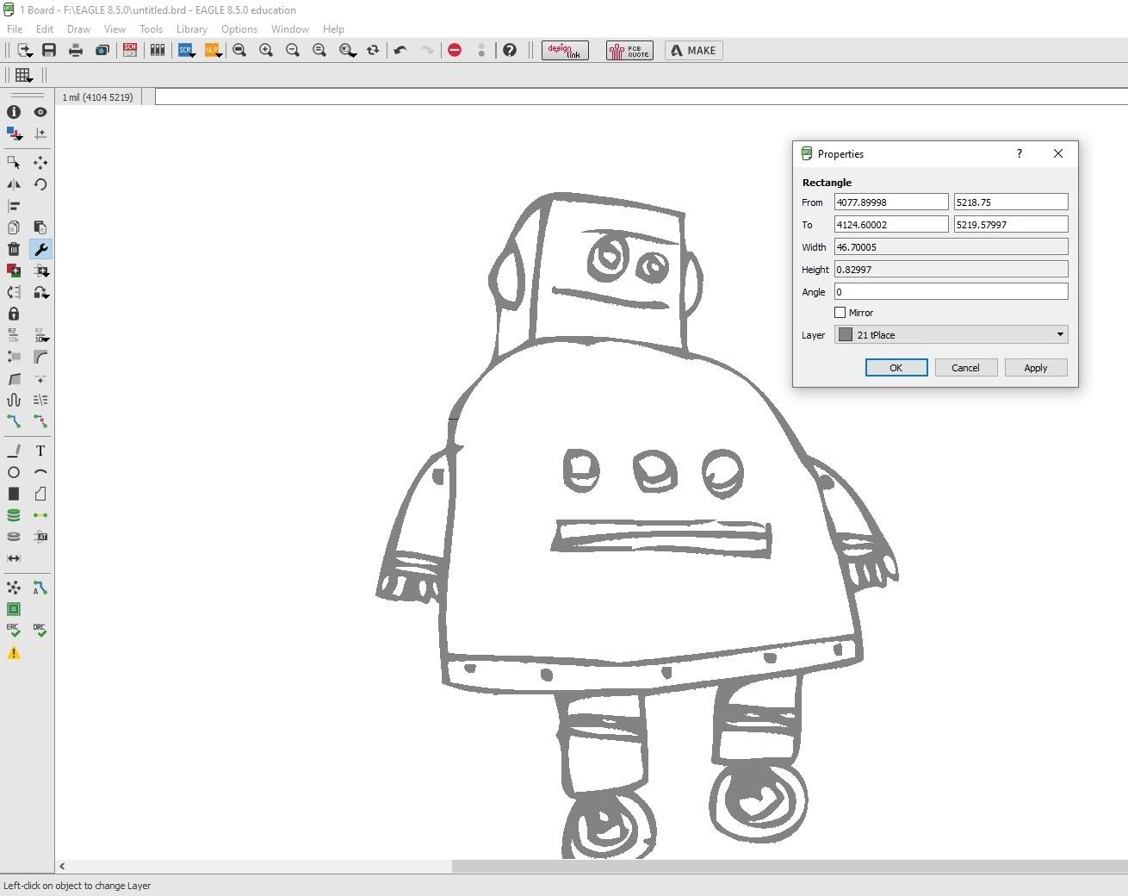
Task: Open the layer Display settings tool
Action: [x=14, y=134]
